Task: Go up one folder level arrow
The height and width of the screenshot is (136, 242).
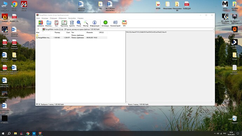Action: click(x=38, y=29)
